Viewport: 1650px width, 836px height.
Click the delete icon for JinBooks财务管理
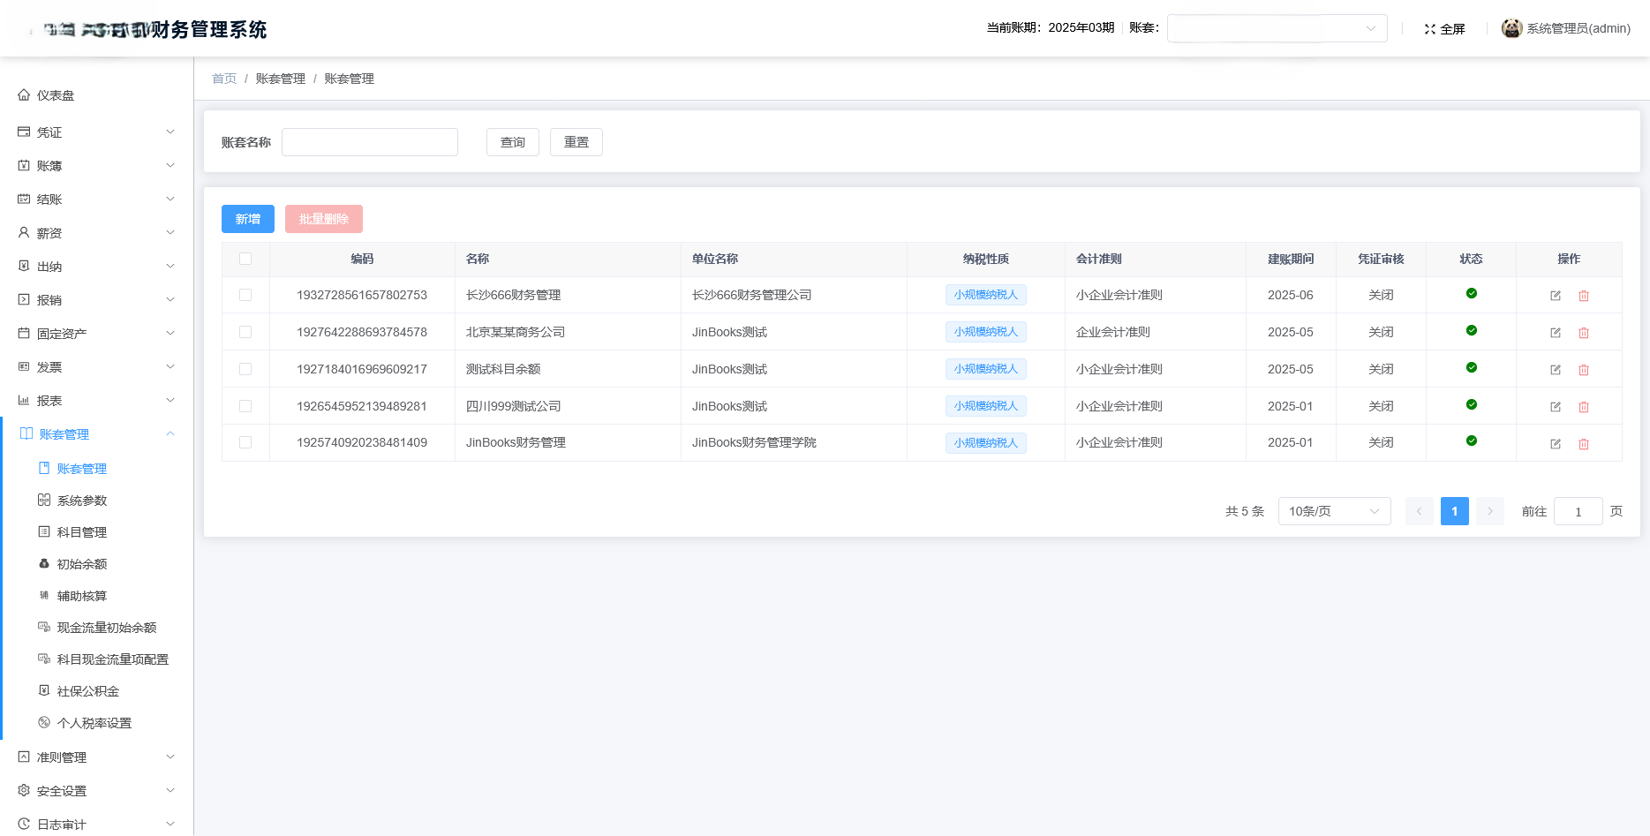(1583, 443)
